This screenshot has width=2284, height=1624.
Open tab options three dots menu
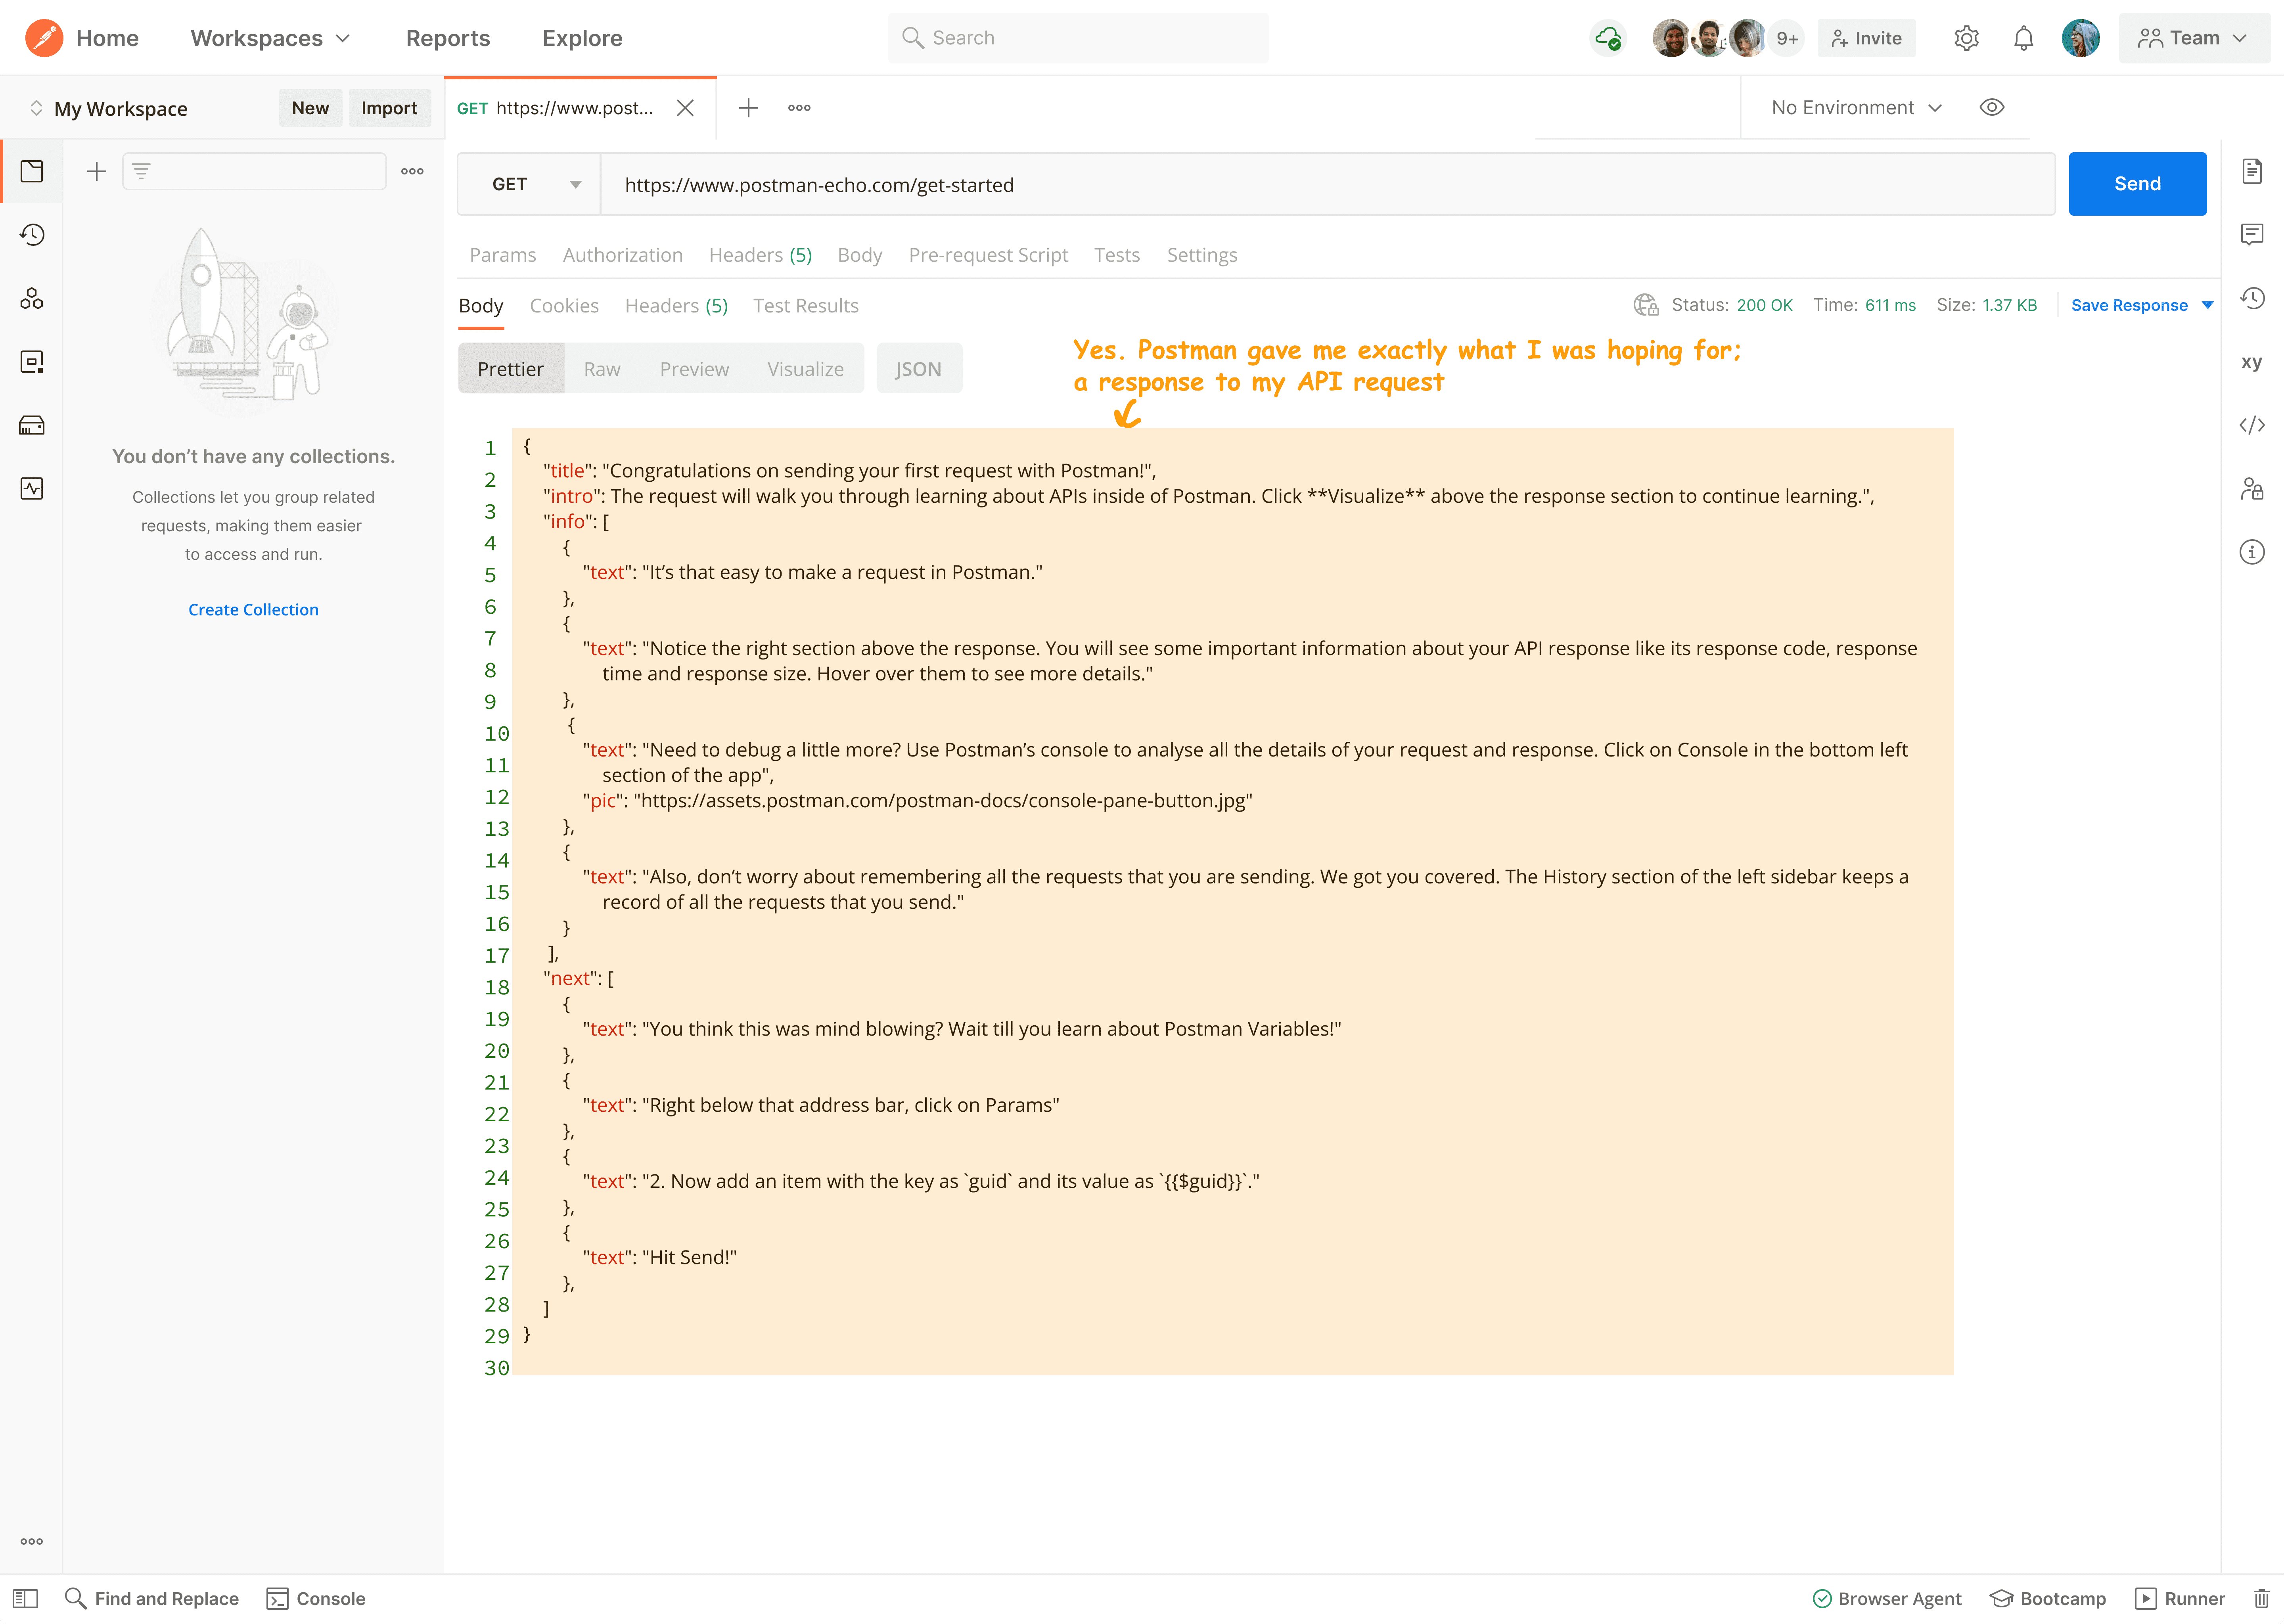click(x=799, y=108)
